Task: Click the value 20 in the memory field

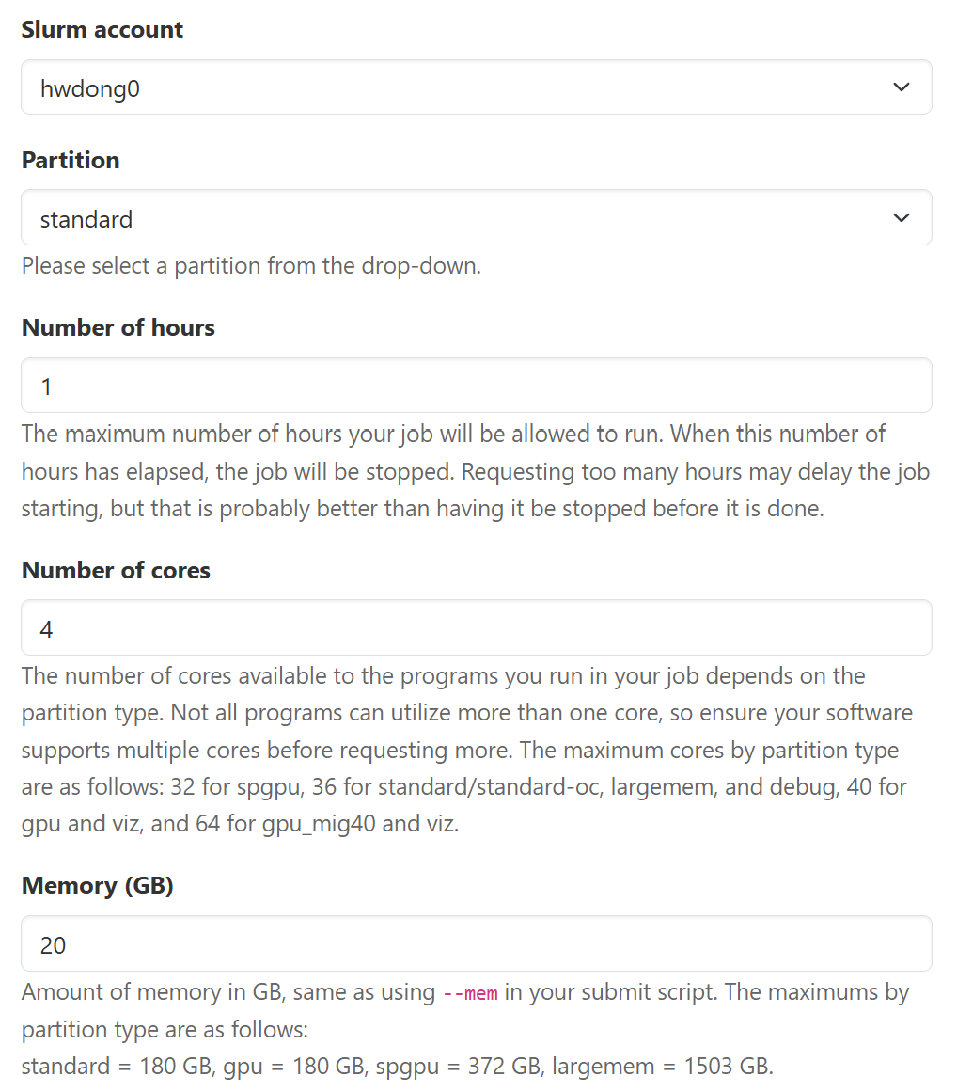Action: click(54, 944)
